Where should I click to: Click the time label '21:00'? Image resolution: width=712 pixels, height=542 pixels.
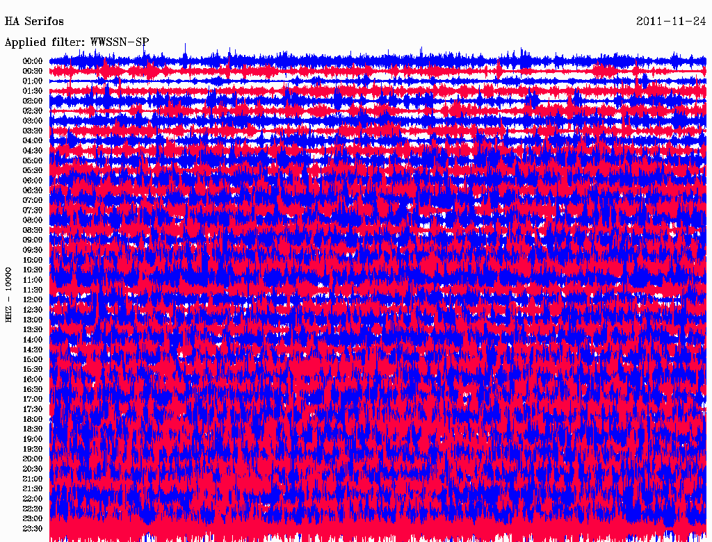pyautogui.click(x=33, y=479)
